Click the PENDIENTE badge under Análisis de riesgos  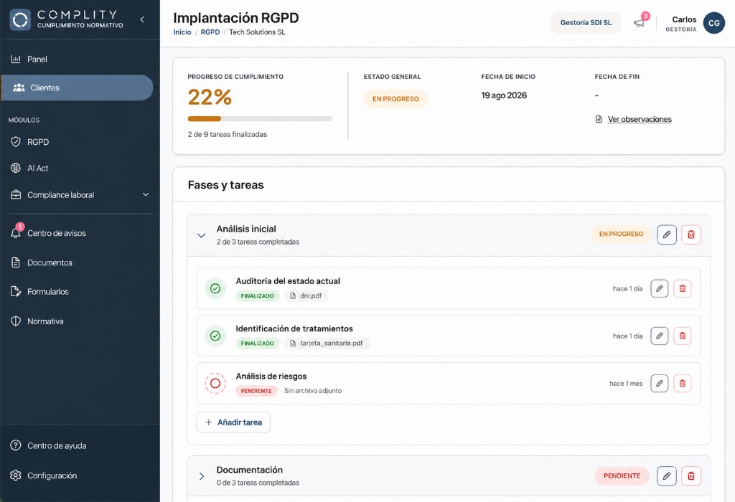[256, 391]
